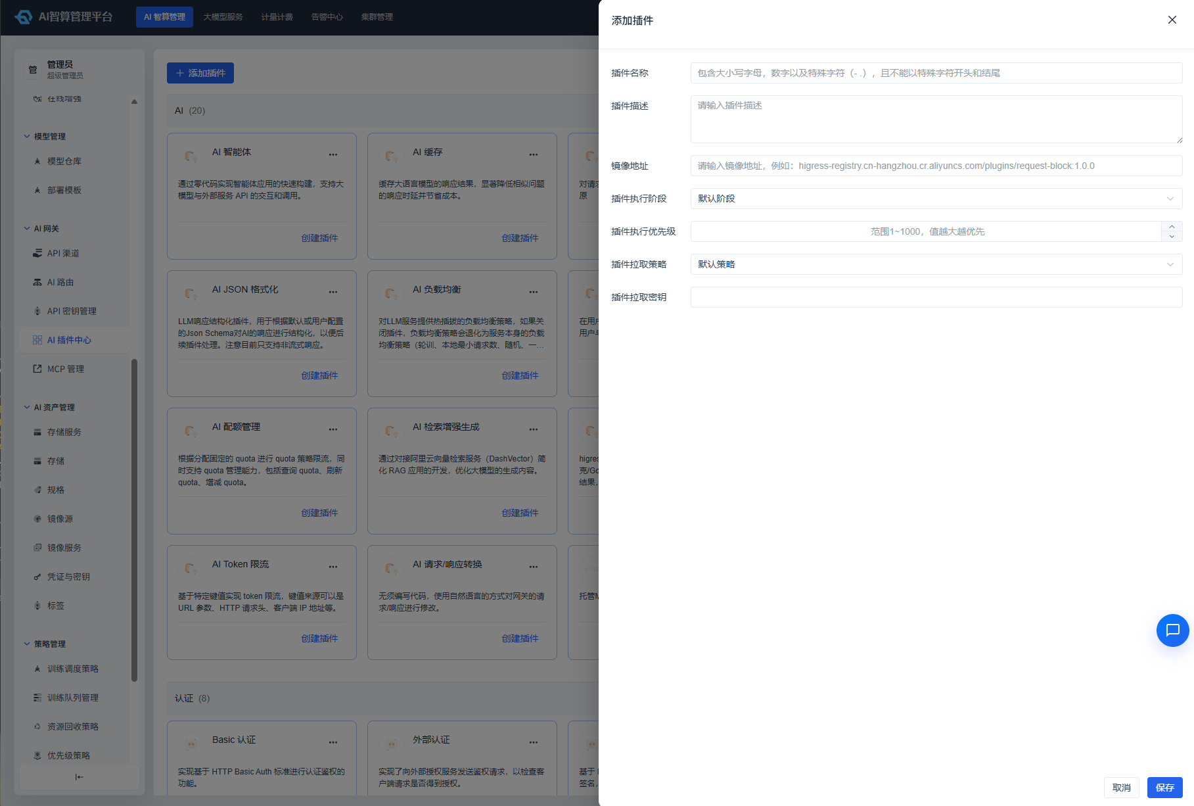Click the 镜像源 sidebar icon
1194x806 pixels.
coord(37,519)
